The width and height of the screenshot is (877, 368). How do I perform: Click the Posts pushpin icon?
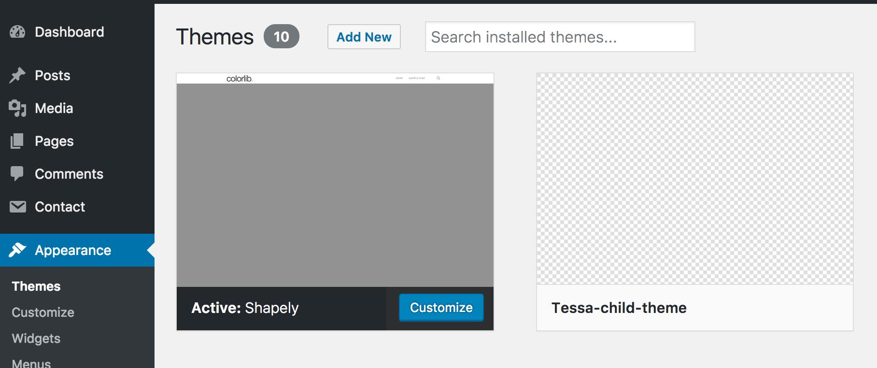(17, 75)
